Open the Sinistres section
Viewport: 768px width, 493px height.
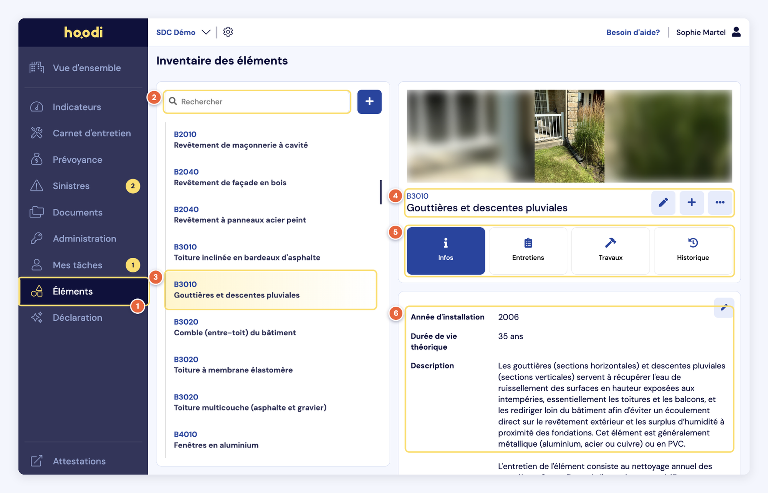[x=83, y=186]
